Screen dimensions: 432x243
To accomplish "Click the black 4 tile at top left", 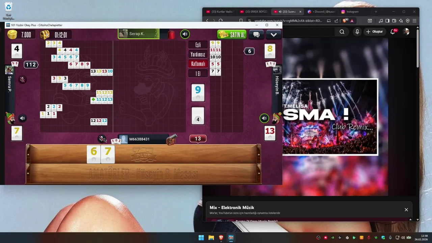I will coord(17,51).
